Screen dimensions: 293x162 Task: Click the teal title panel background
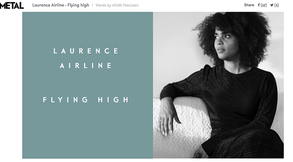87,130
